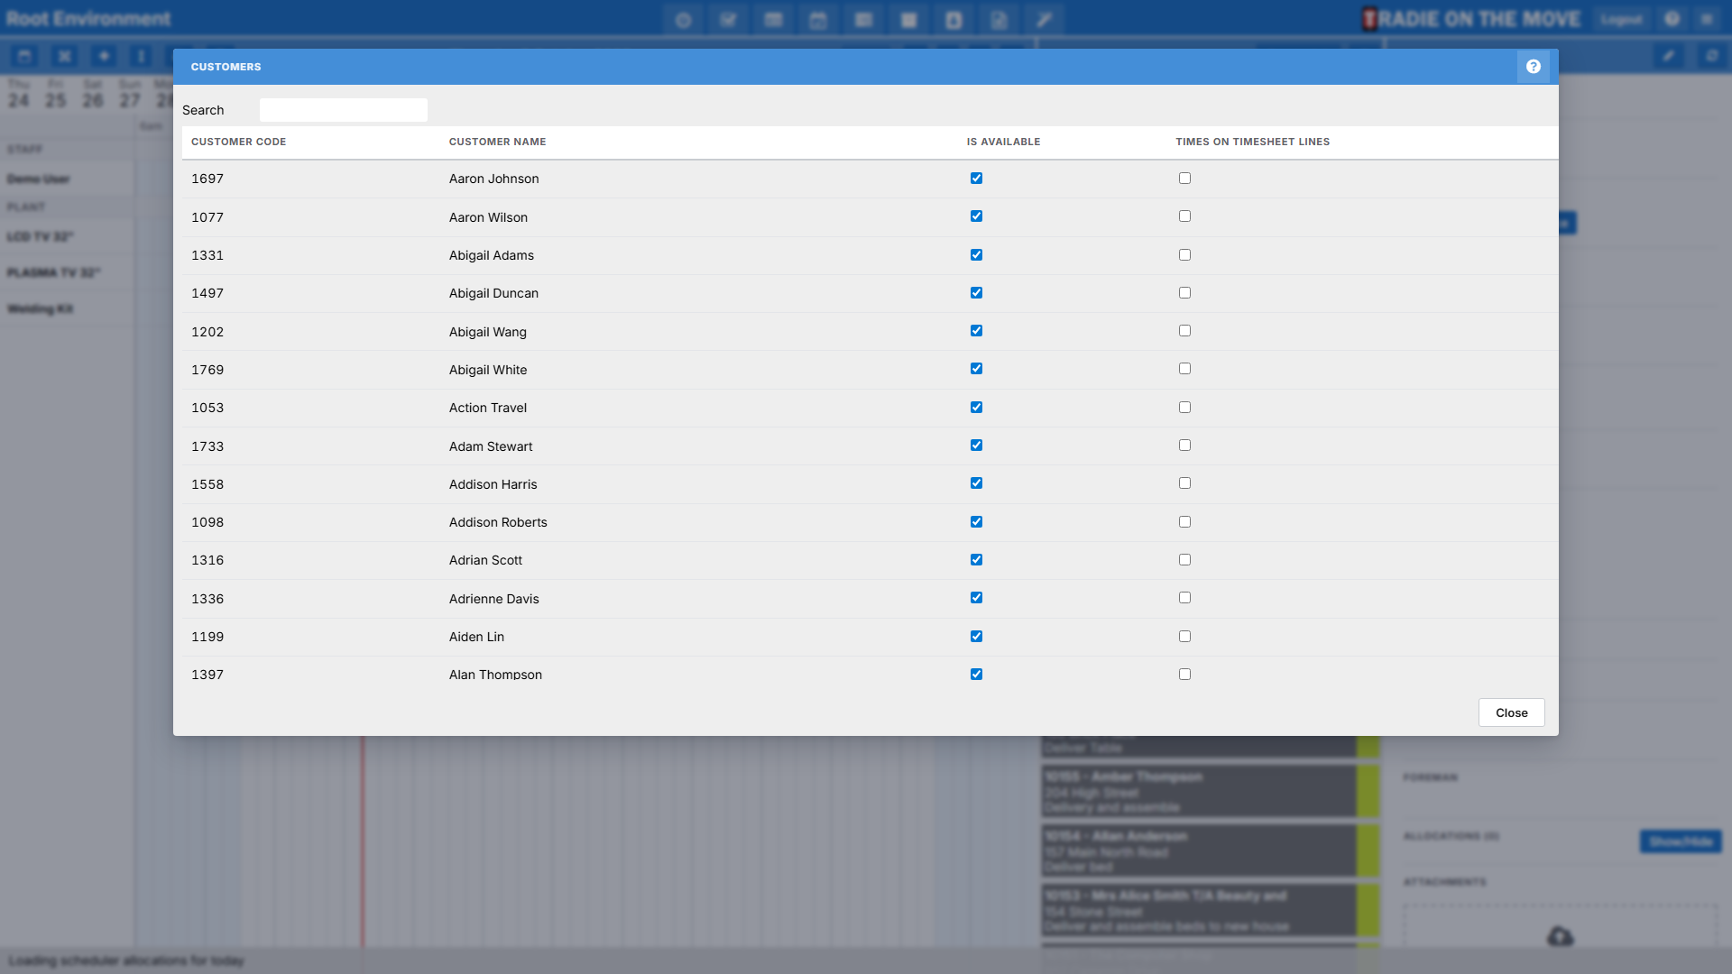Screen dimensions: 1732x974
Task: Click the Times On Timesheet Lines column header
Action: [x=1252, y=142]
